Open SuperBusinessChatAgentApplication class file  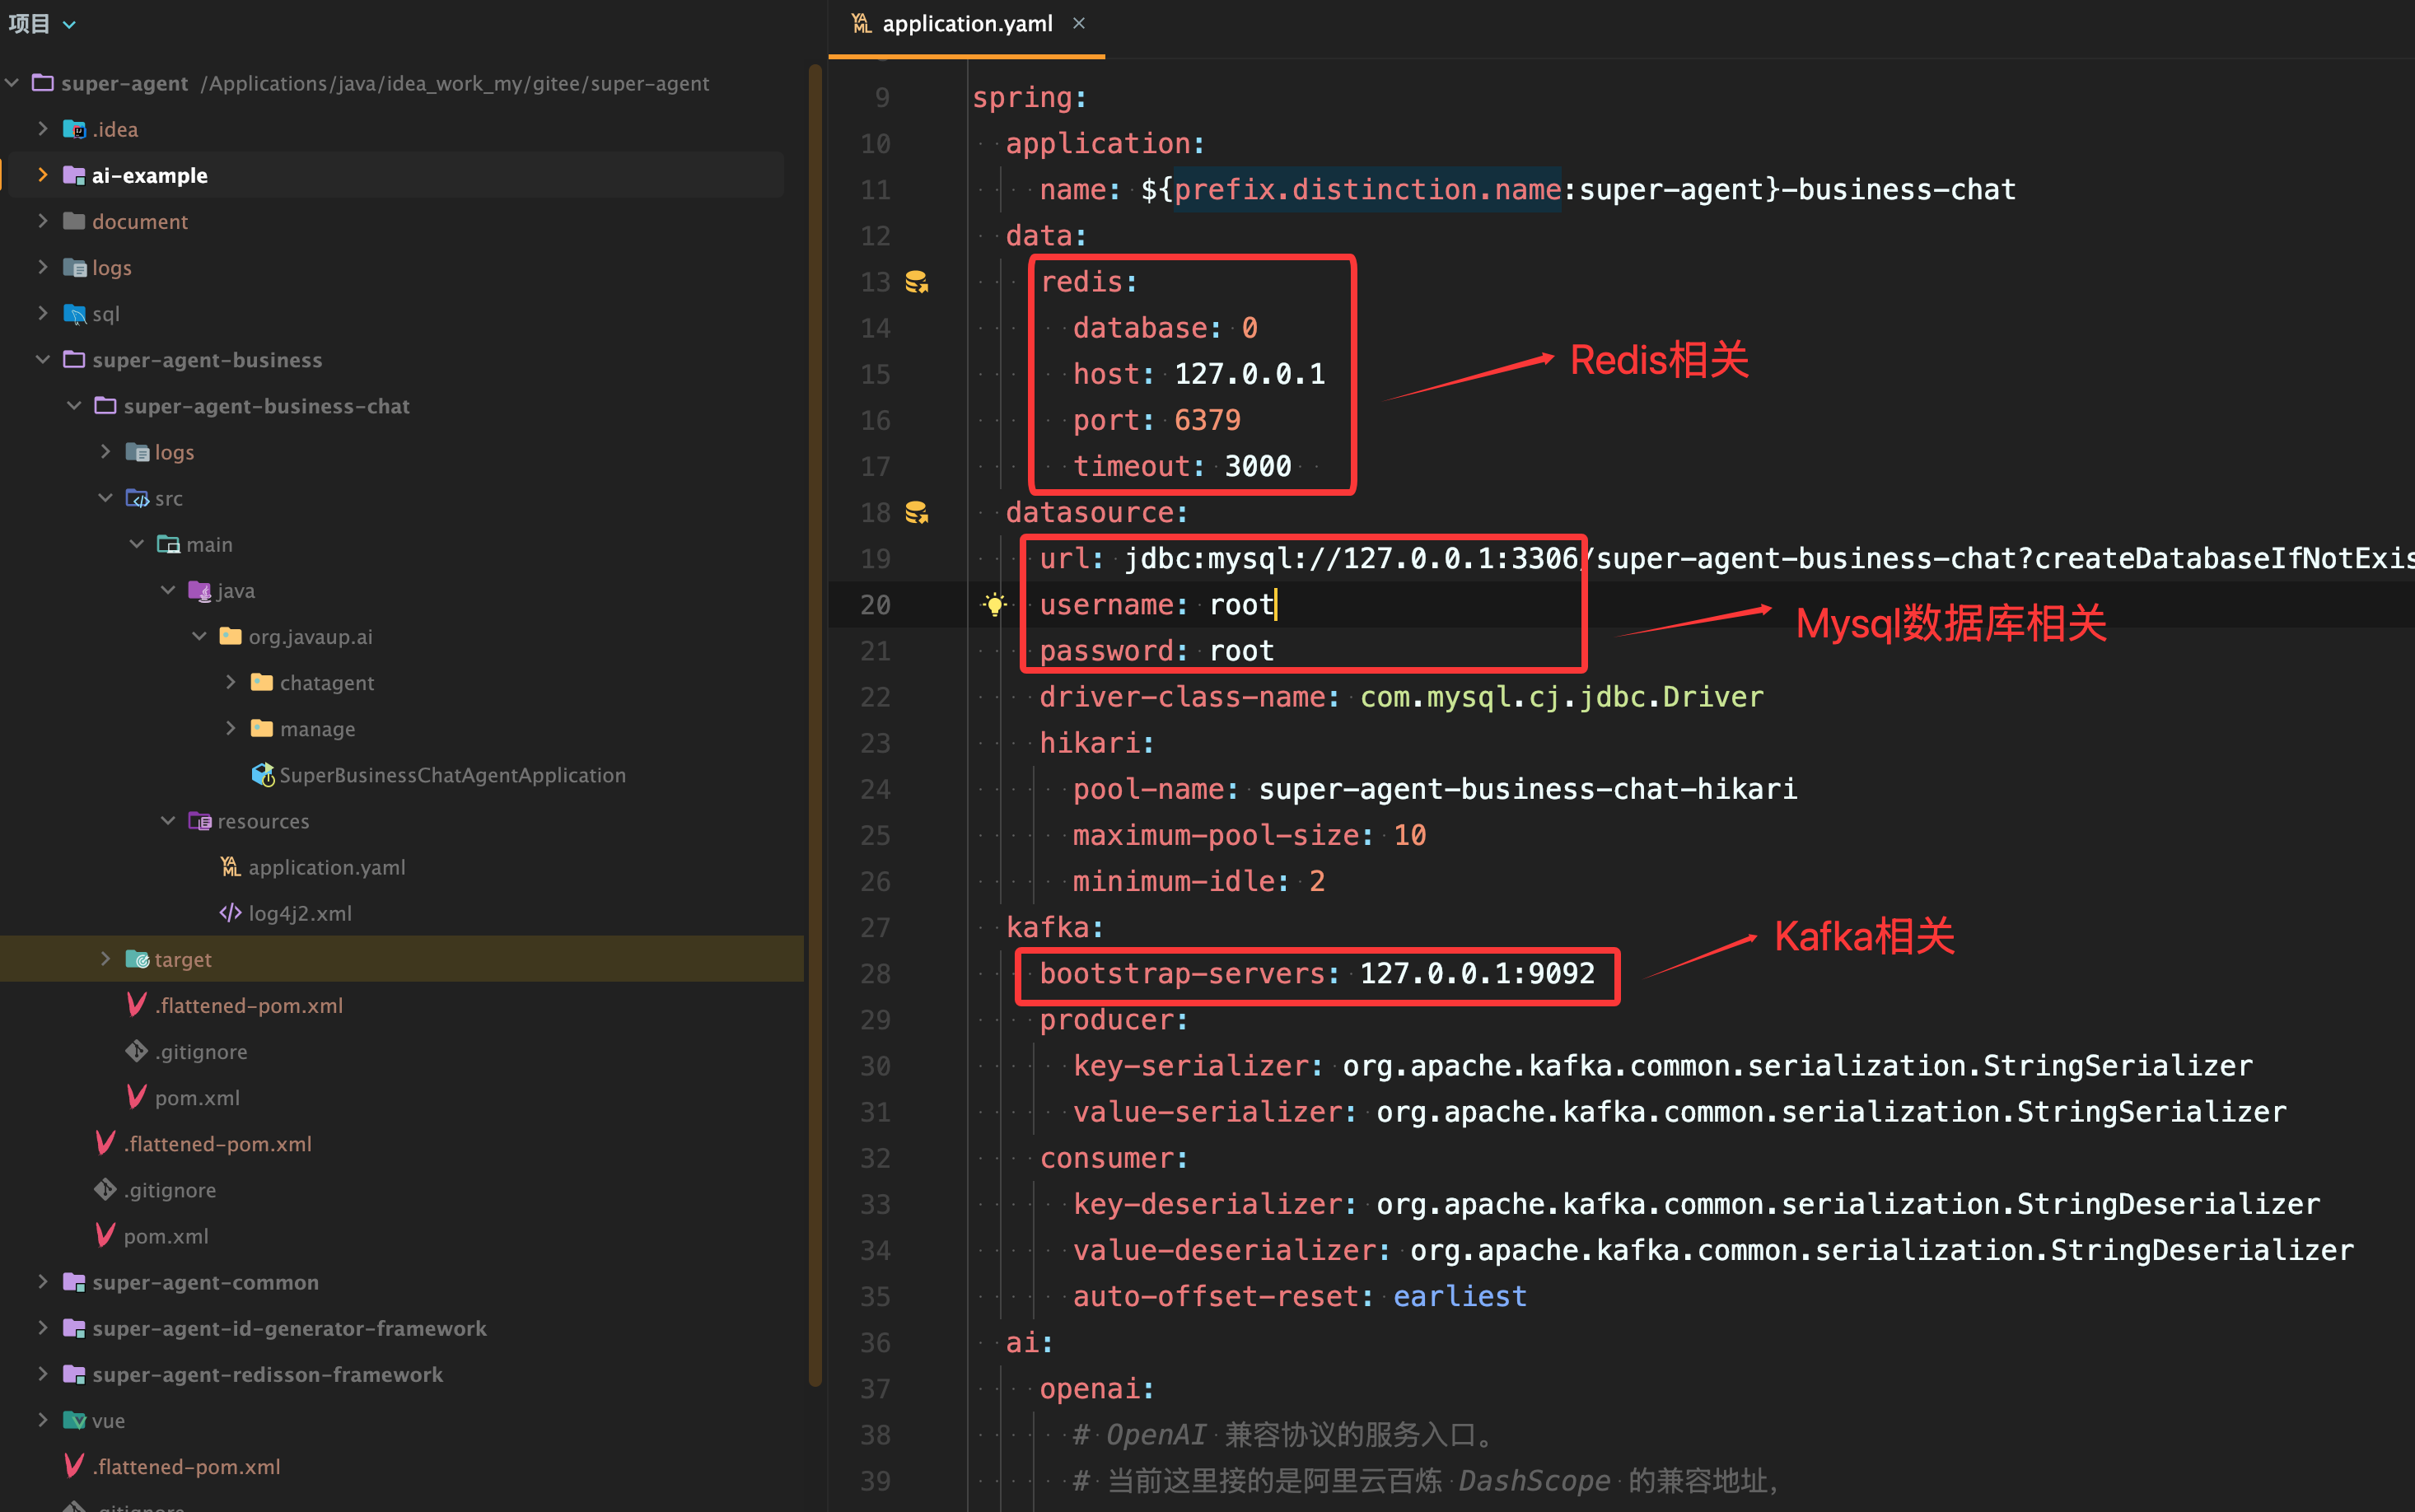[x=451, y=775]
